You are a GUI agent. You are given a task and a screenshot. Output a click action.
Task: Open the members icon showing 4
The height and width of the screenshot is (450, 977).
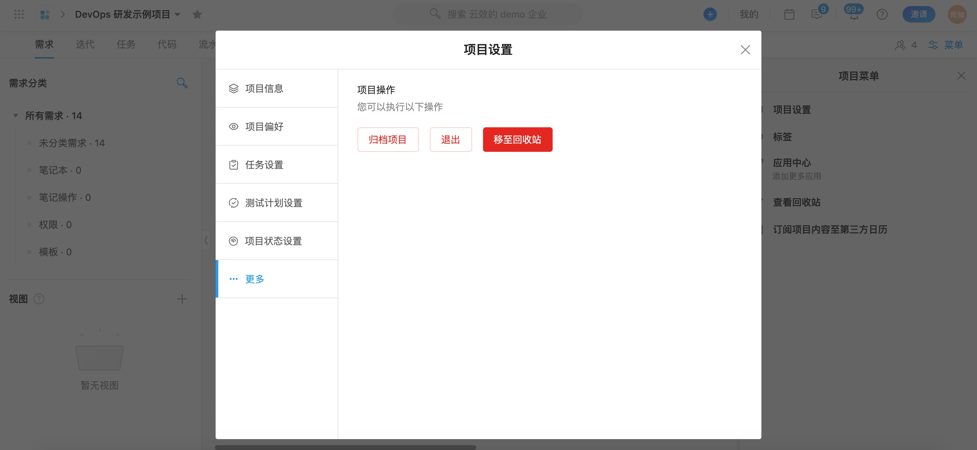pyautogui.click(x=905, y=45)
